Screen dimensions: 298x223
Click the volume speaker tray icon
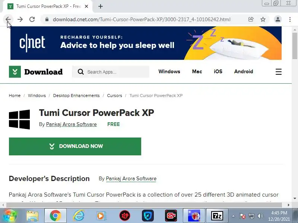click(x=260, y=216)
